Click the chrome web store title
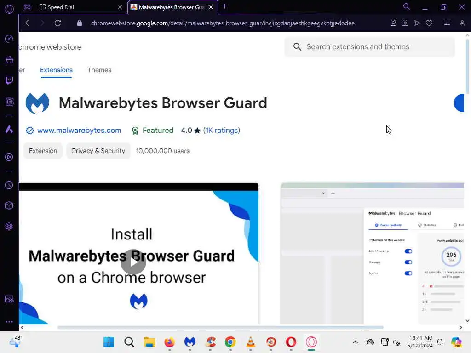Viewport: 471px width, 353px height. point(50,47)
